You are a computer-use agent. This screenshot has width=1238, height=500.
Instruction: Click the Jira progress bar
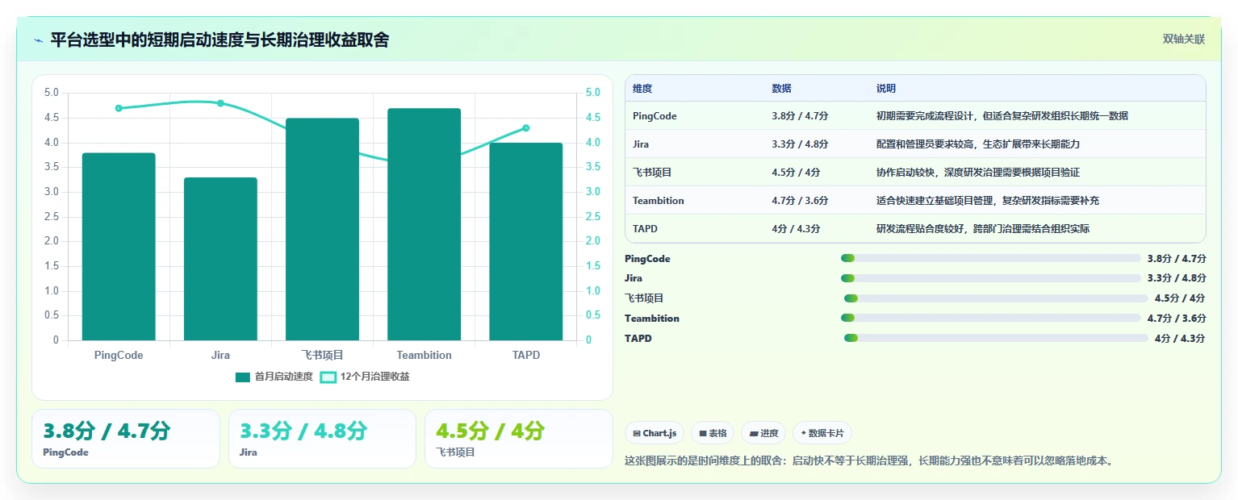[x=991, y=278]
